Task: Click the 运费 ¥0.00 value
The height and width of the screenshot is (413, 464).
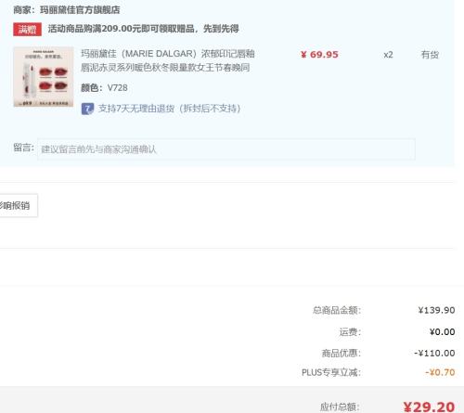Action: coord(442,332)
